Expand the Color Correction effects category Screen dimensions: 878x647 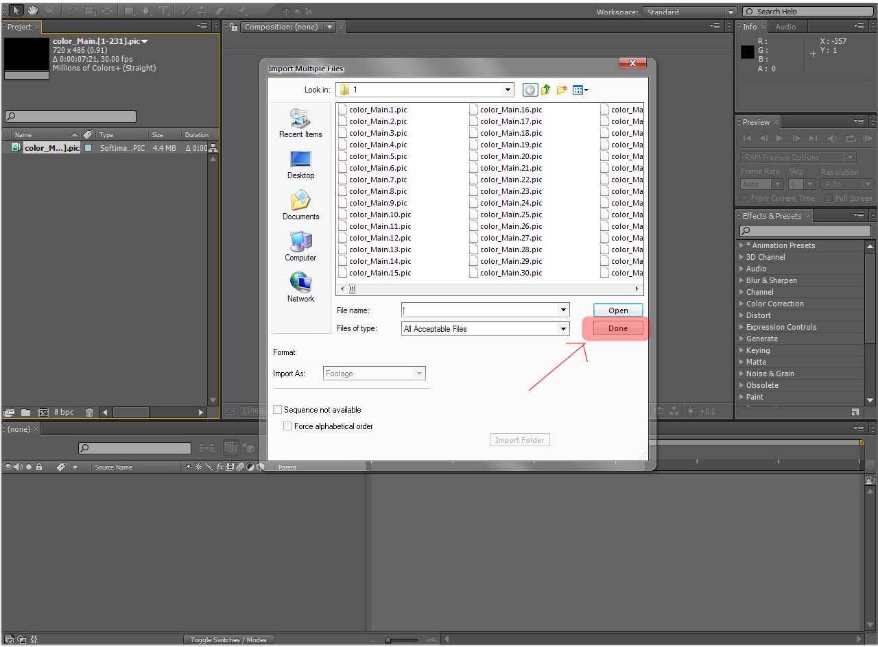(741, 304)
